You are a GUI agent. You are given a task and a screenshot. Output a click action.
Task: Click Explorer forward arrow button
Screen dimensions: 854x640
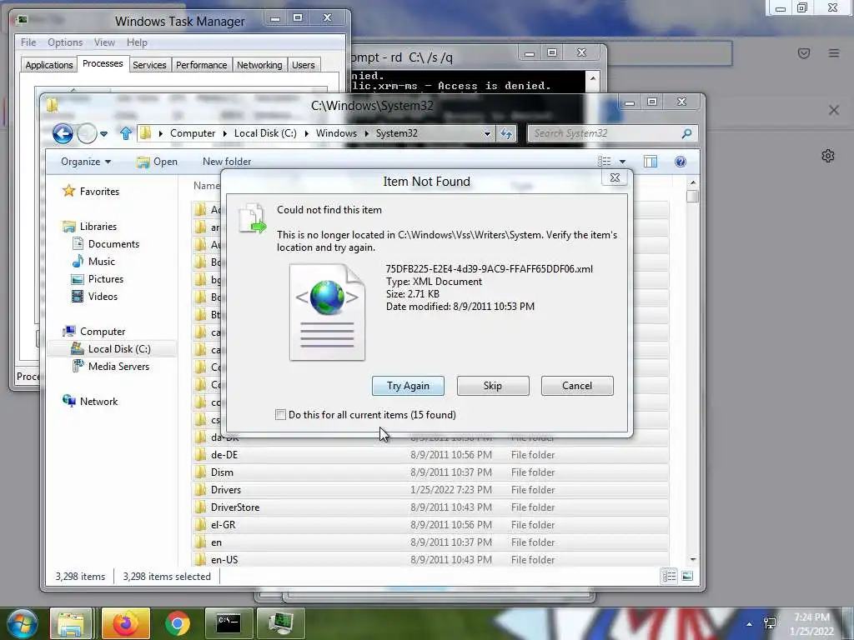[87, 133]
